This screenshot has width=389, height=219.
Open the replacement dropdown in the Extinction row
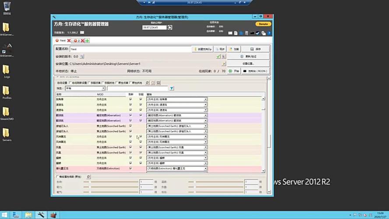[x=177, y=169]
